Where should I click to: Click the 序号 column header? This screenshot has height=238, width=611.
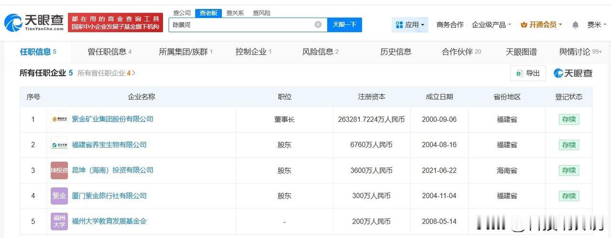(x=33, y=97)
